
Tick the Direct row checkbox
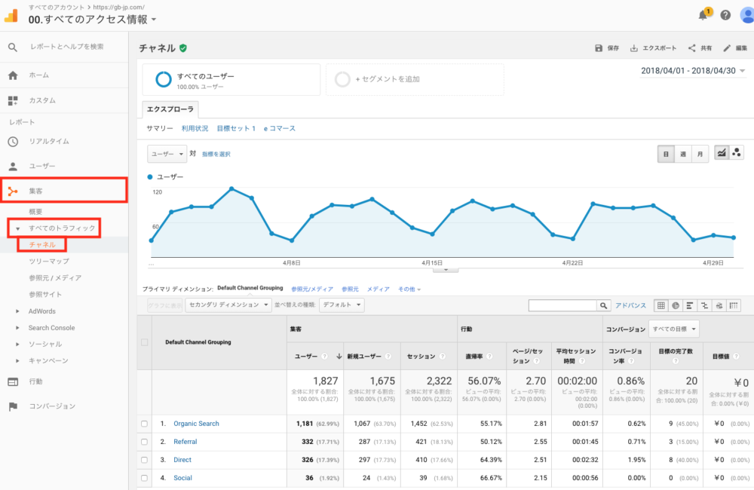[145, 460]
